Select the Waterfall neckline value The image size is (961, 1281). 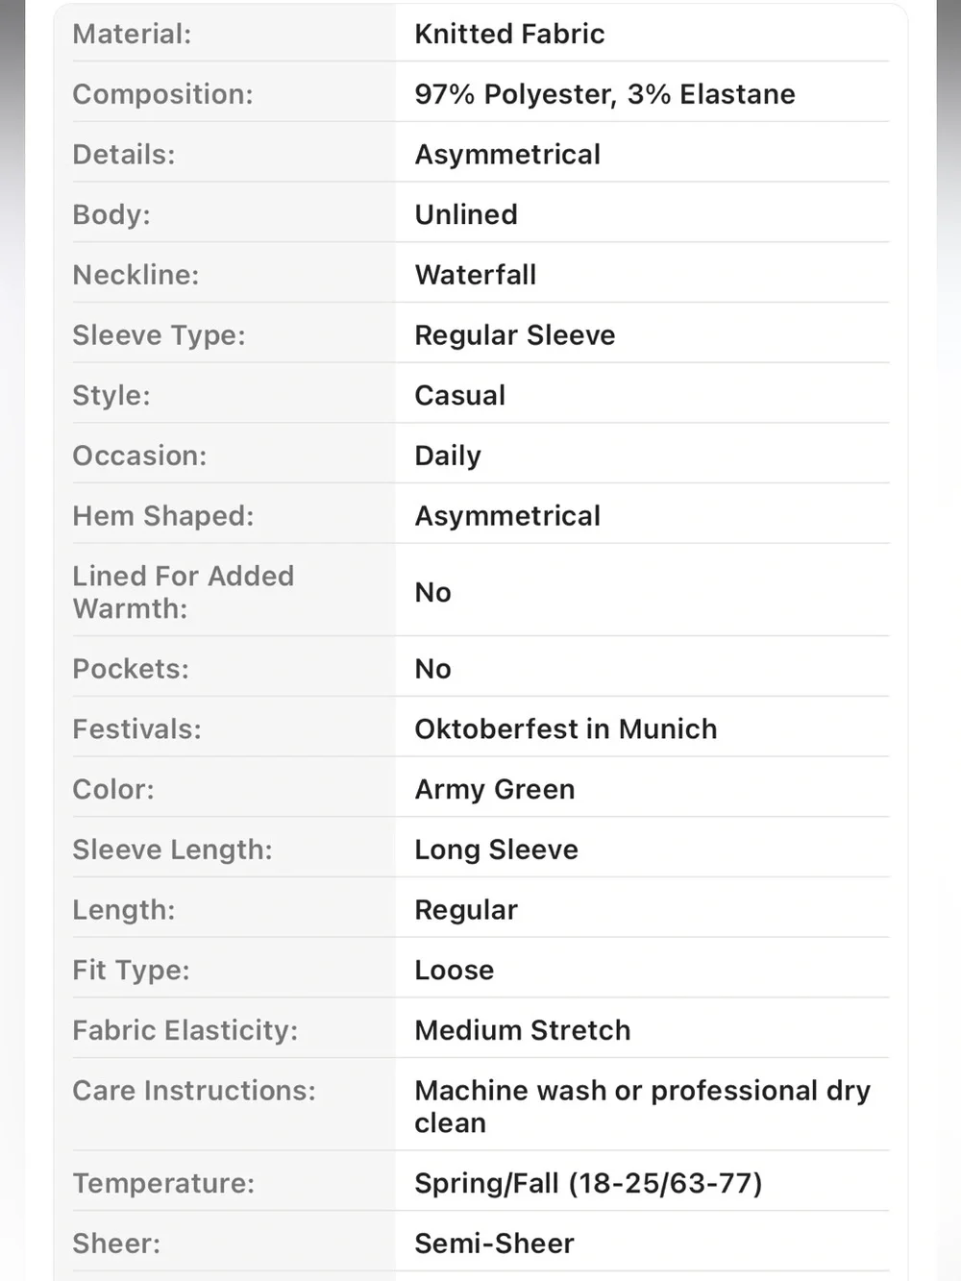[x=476, y=275]
